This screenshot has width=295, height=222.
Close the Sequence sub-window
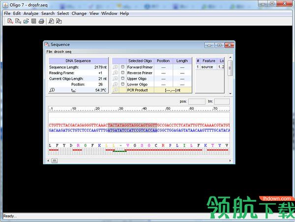click(x=229, y=45)
